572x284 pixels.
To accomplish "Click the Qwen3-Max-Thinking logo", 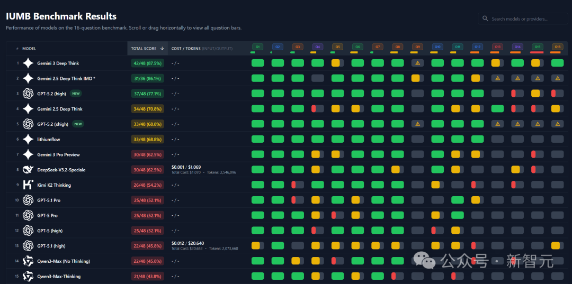I will (x=28, y=277).
